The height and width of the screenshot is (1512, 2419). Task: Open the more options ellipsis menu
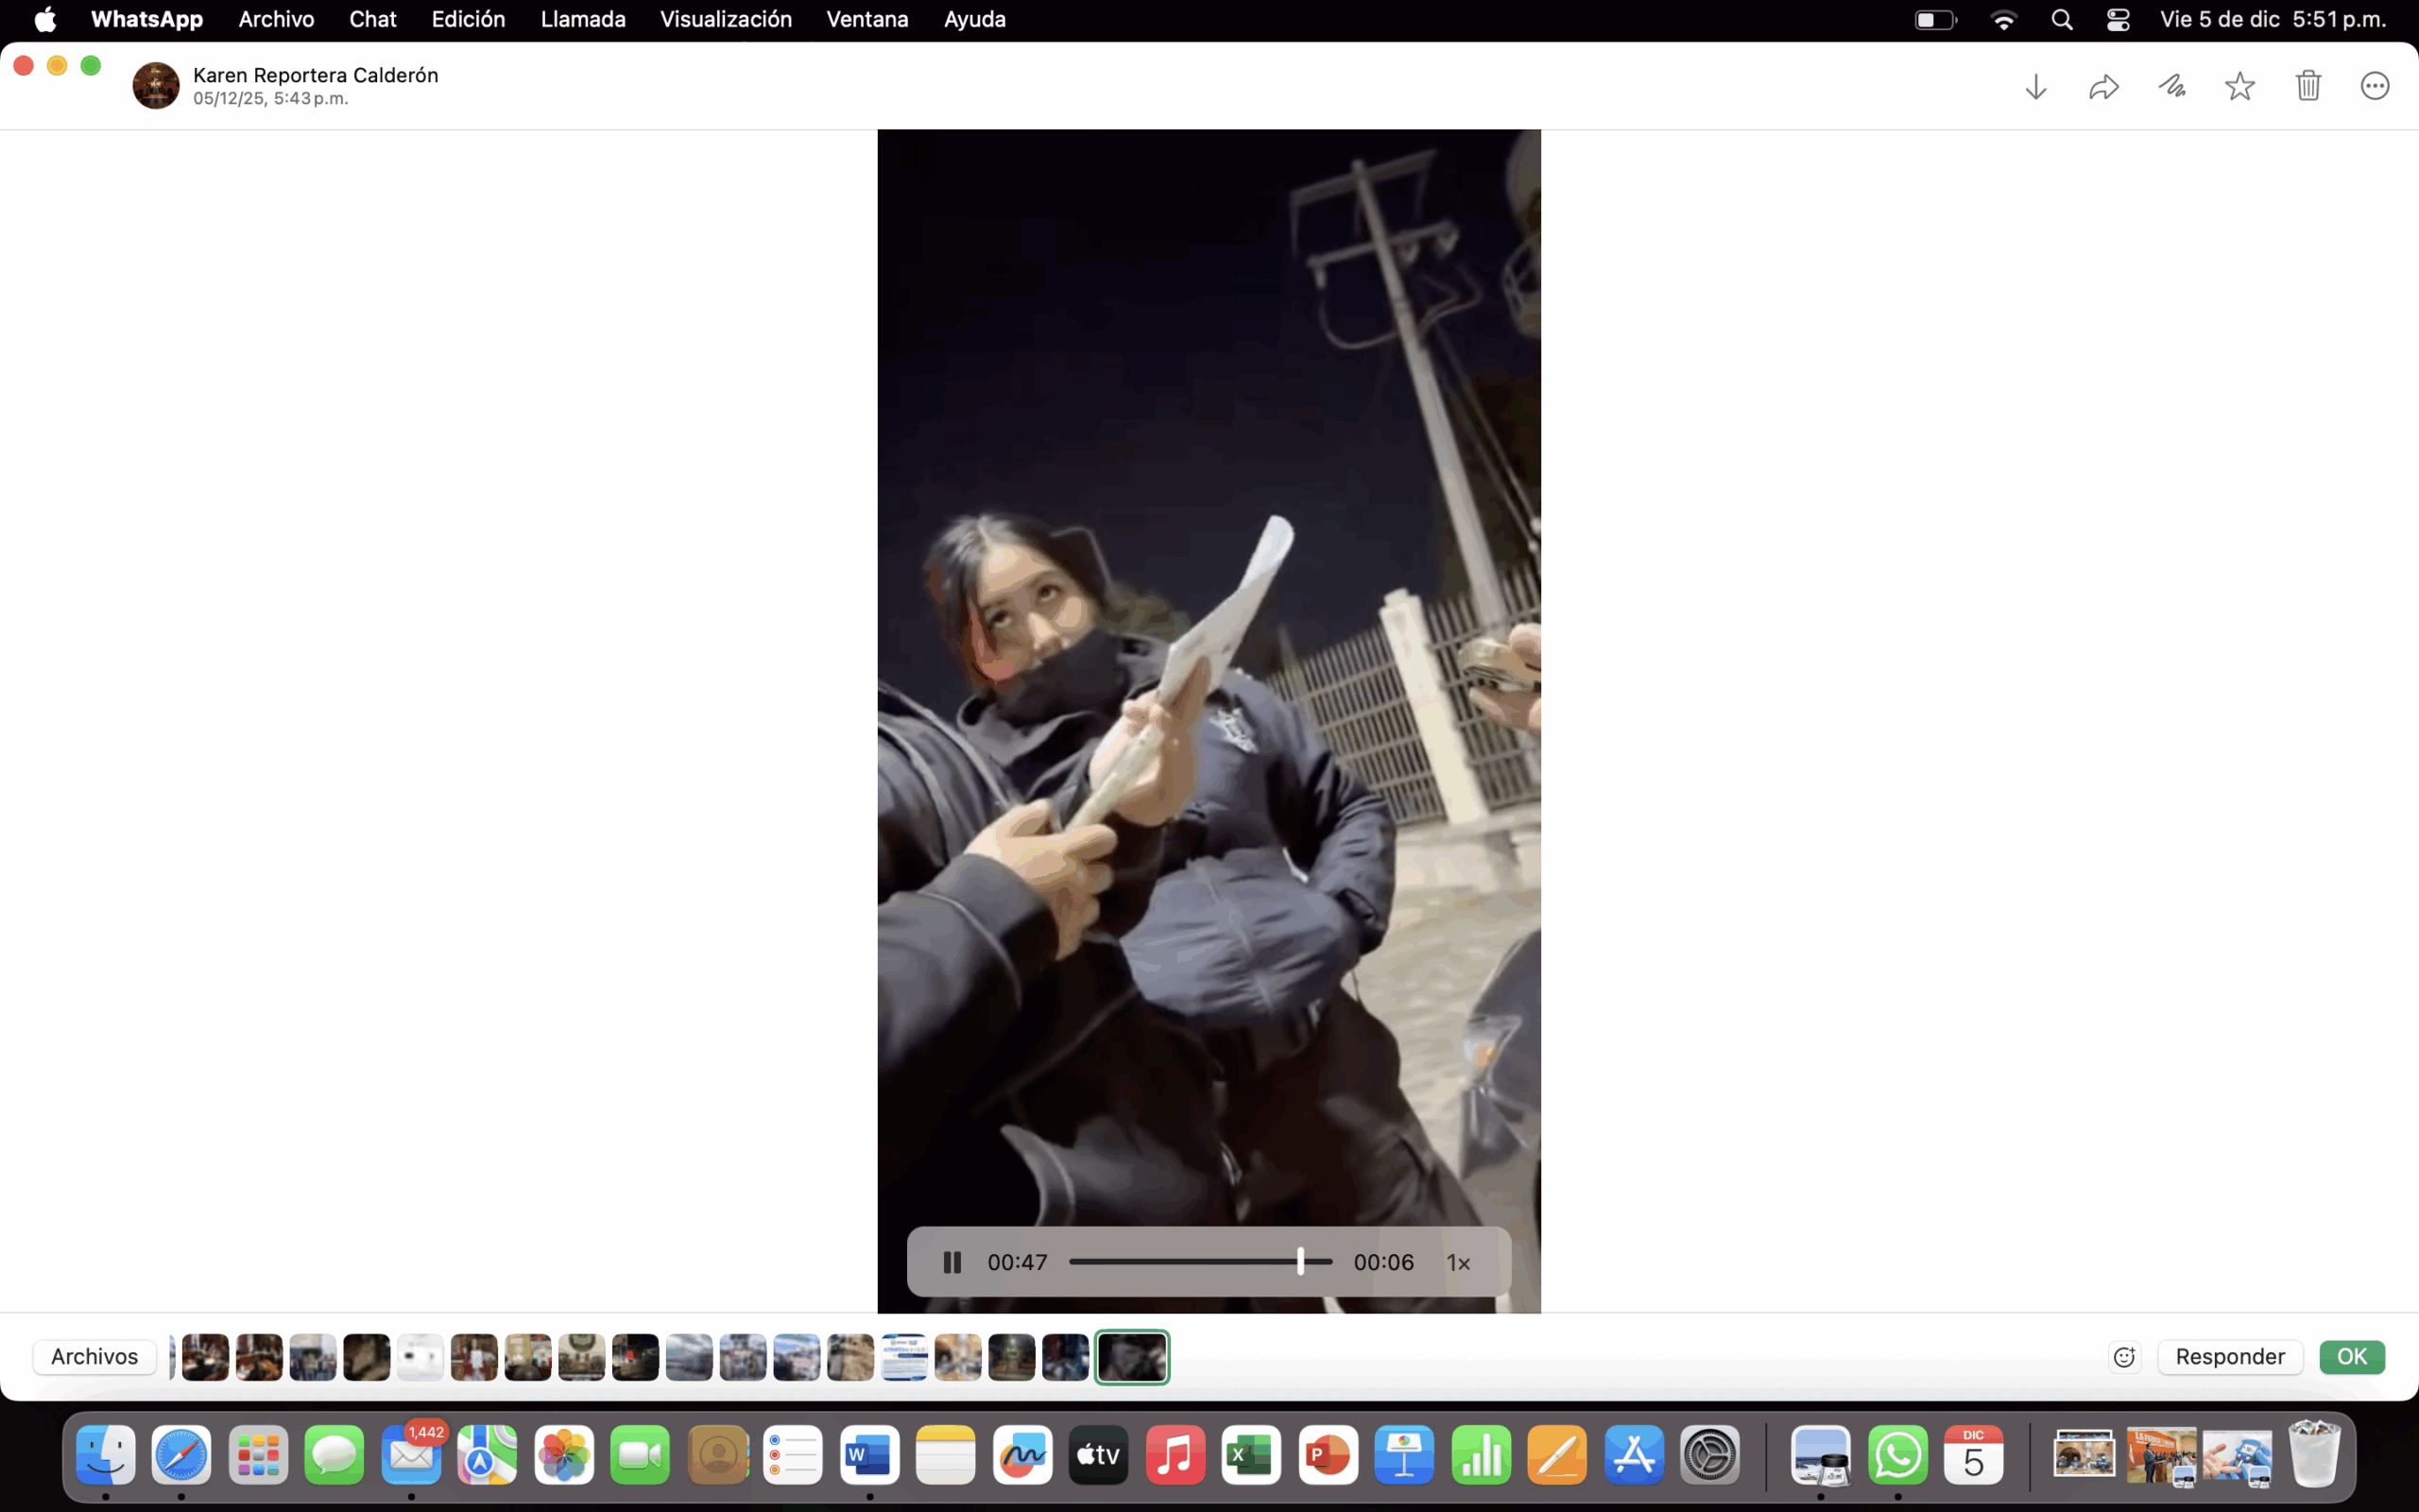(x=2375, y=87)
